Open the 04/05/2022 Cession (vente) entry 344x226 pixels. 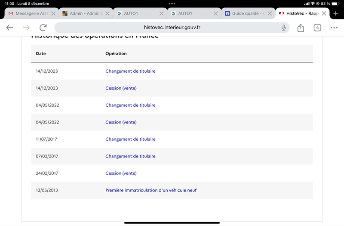coord(121,122)
